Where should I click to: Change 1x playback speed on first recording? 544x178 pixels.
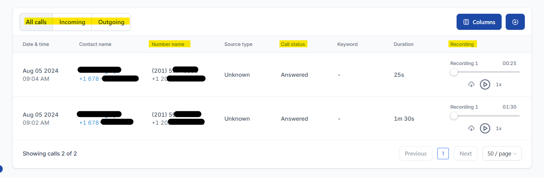[x=499, y=84]
